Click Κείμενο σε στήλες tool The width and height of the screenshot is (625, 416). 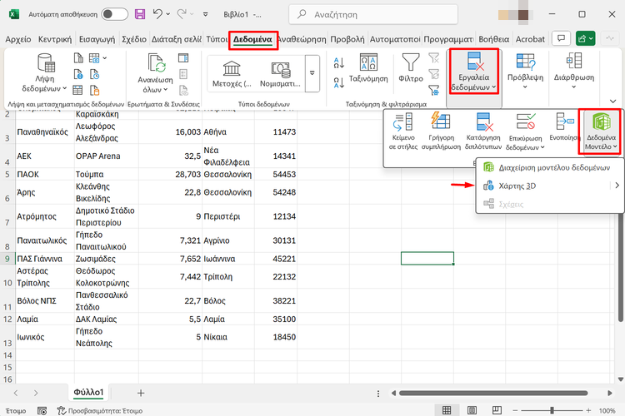pos(403,131)
